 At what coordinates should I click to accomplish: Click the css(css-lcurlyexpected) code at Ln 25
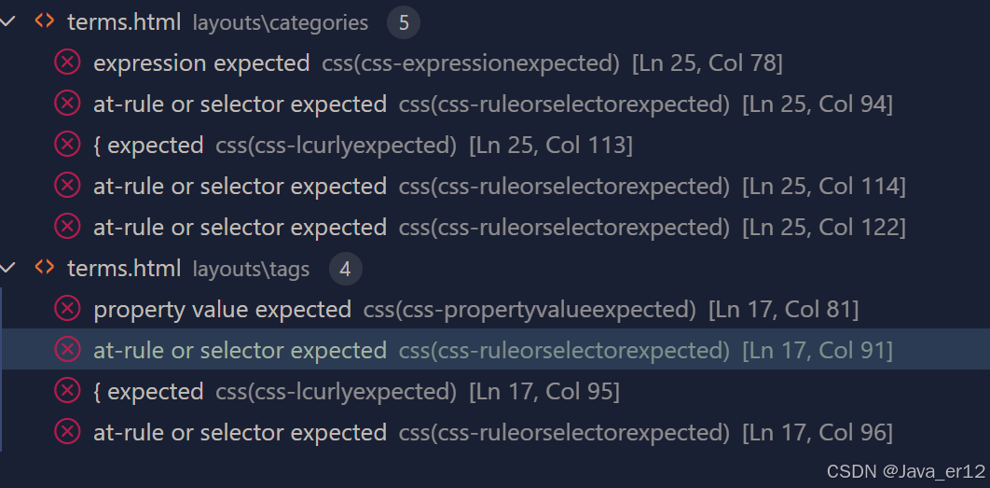(x=336, y=146)
